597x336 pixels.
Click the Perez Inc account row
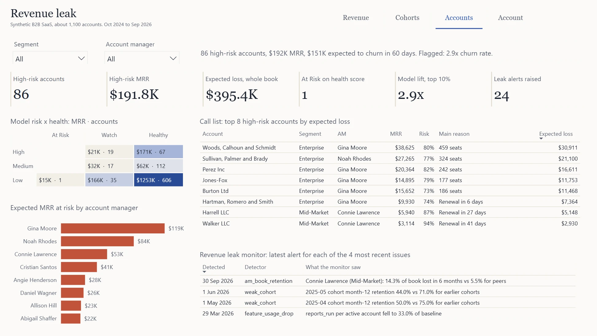[390, 169]
